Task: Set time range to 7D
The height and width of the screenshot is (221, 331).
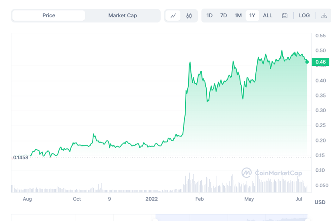Action: pos(224,15)
